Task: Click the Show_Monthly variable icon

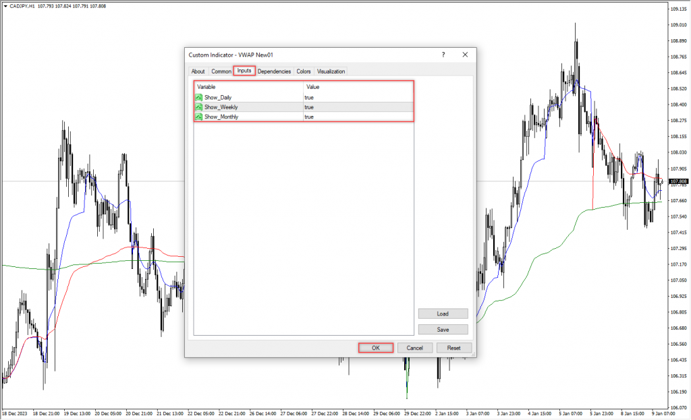Action: coord(199,117)
